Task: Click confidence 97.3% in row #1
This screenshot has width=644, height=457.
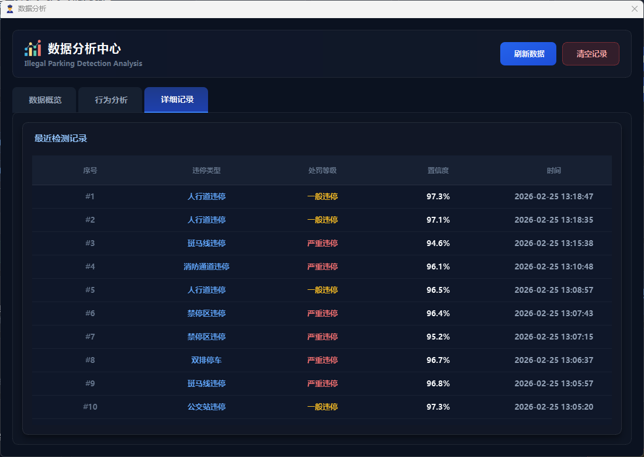Action: coord(438,196)
